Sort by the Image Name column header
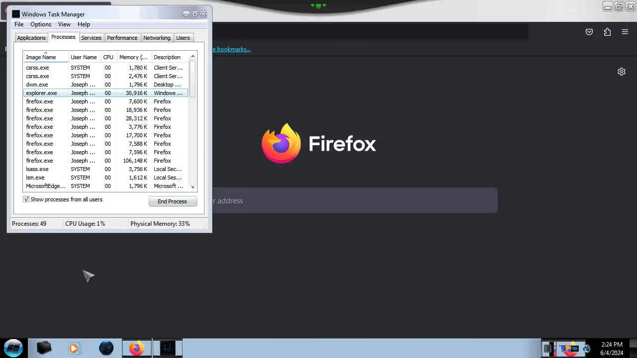This screenshot has height=358, width=637. click(46, 57)
